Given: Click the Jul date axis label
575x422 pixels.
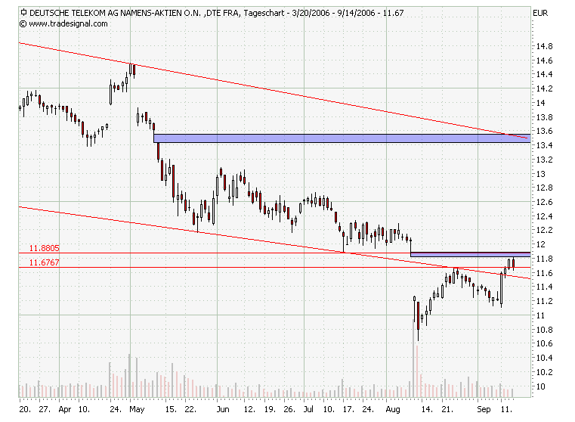Looking at the screenshot, I should (308, 410).
